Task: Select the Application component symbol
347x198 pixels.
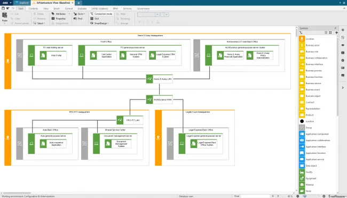Action: pyautogui.click(x=302, y=134)
